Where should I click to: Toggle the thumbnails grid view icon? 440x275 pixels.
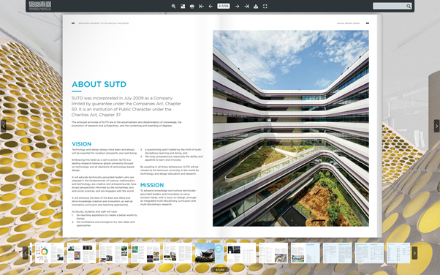183,6
